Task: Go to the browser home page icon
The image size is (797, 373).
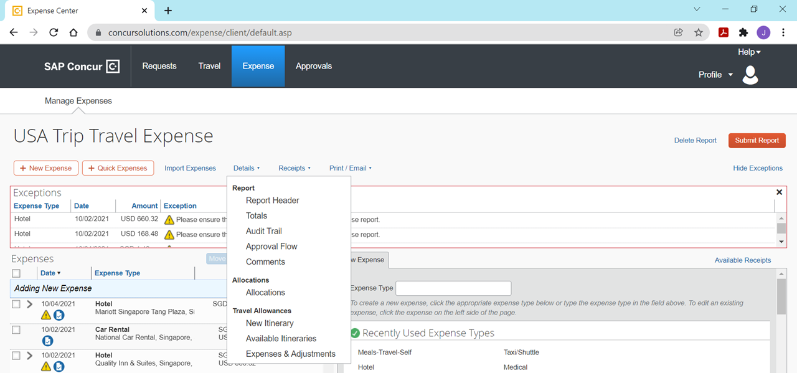Action: point(73,32)
